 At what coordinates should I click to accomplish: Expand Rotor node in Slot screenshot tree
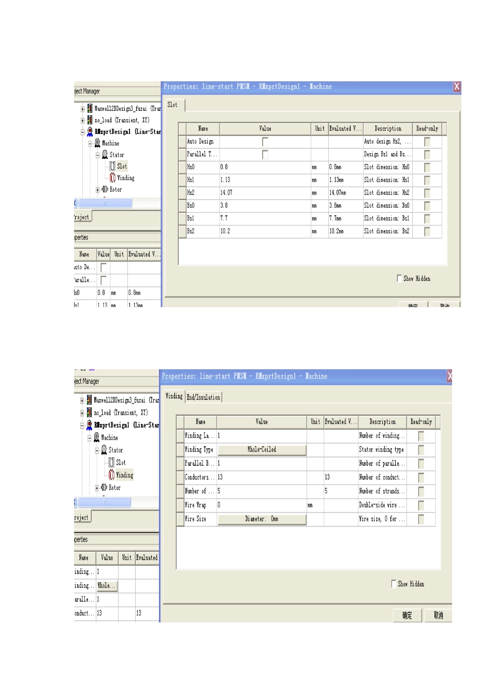pyautogui.click(x=97, y=190)
